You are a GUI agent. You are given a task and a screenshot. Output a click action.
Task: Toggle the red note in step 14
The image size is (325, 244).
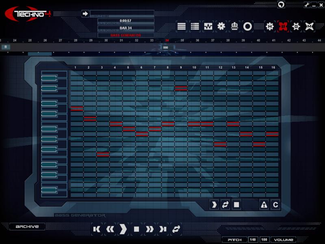click(246, 134)
